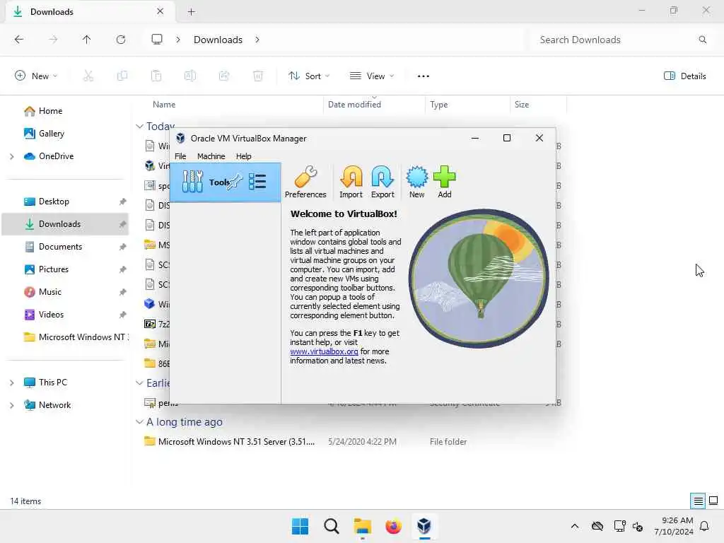The height and width of the screenshot is (543, 724).
Task: Close the Downloads tab
Action: click(160, 11)
